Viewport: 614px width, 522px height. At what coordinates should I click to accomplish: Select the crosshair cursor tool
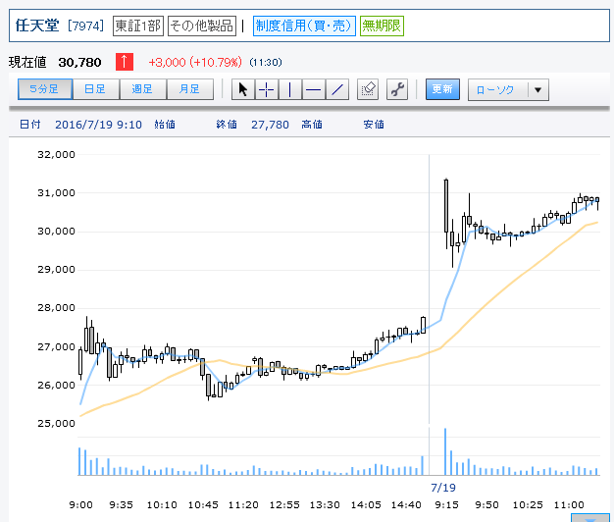point(267,89)
